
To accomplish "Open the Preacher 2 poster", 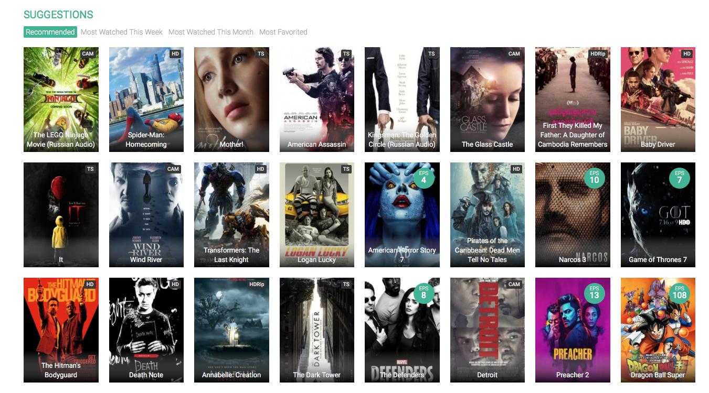I will 573,330.
